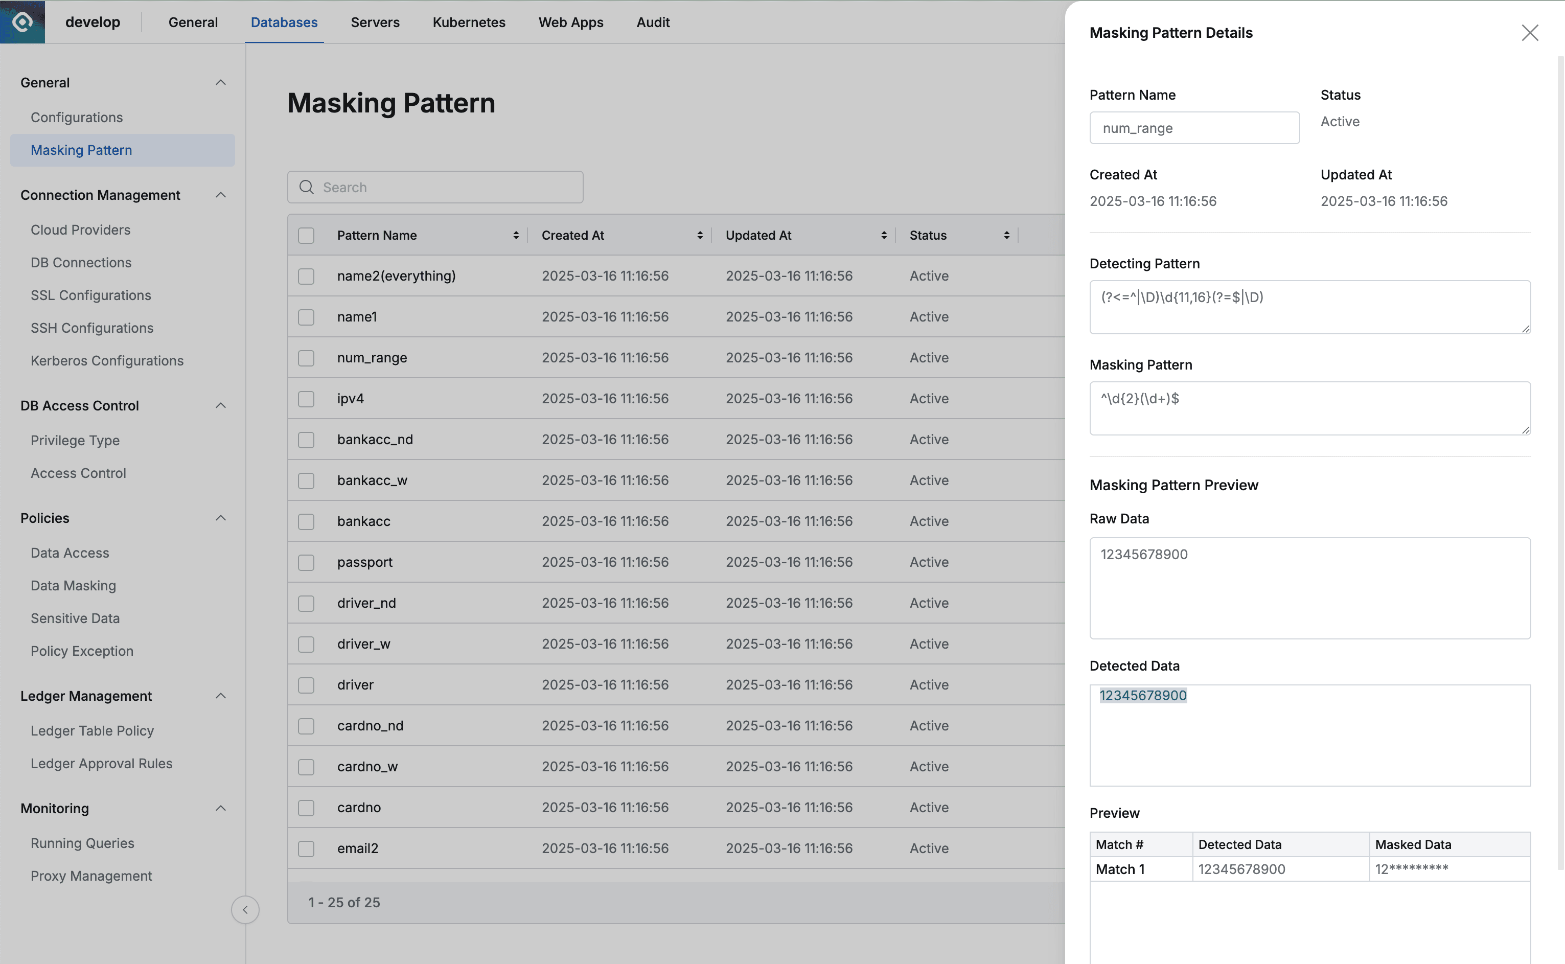The height and width of the screenshot is (964, 1565).
Task: Collapse the Connection Management section
Action: (x=221, y=195)
